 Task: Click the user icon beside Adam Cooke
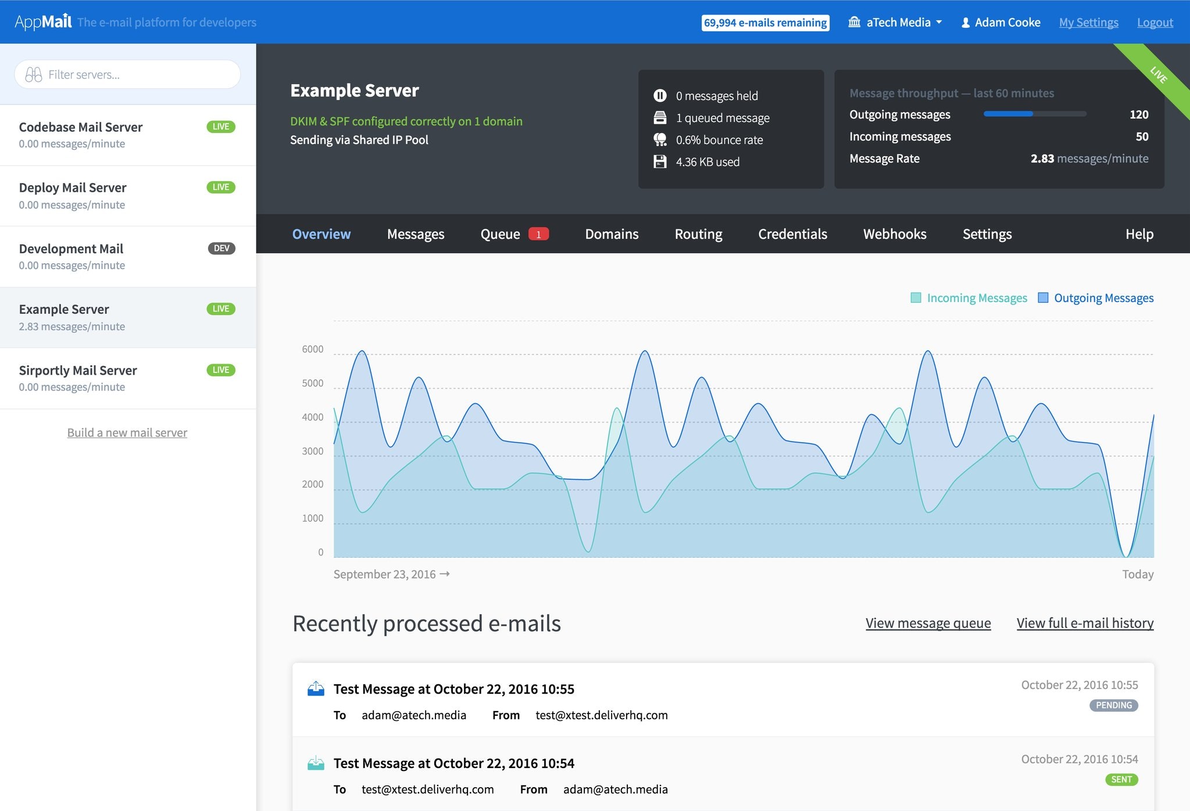[966, 23]
